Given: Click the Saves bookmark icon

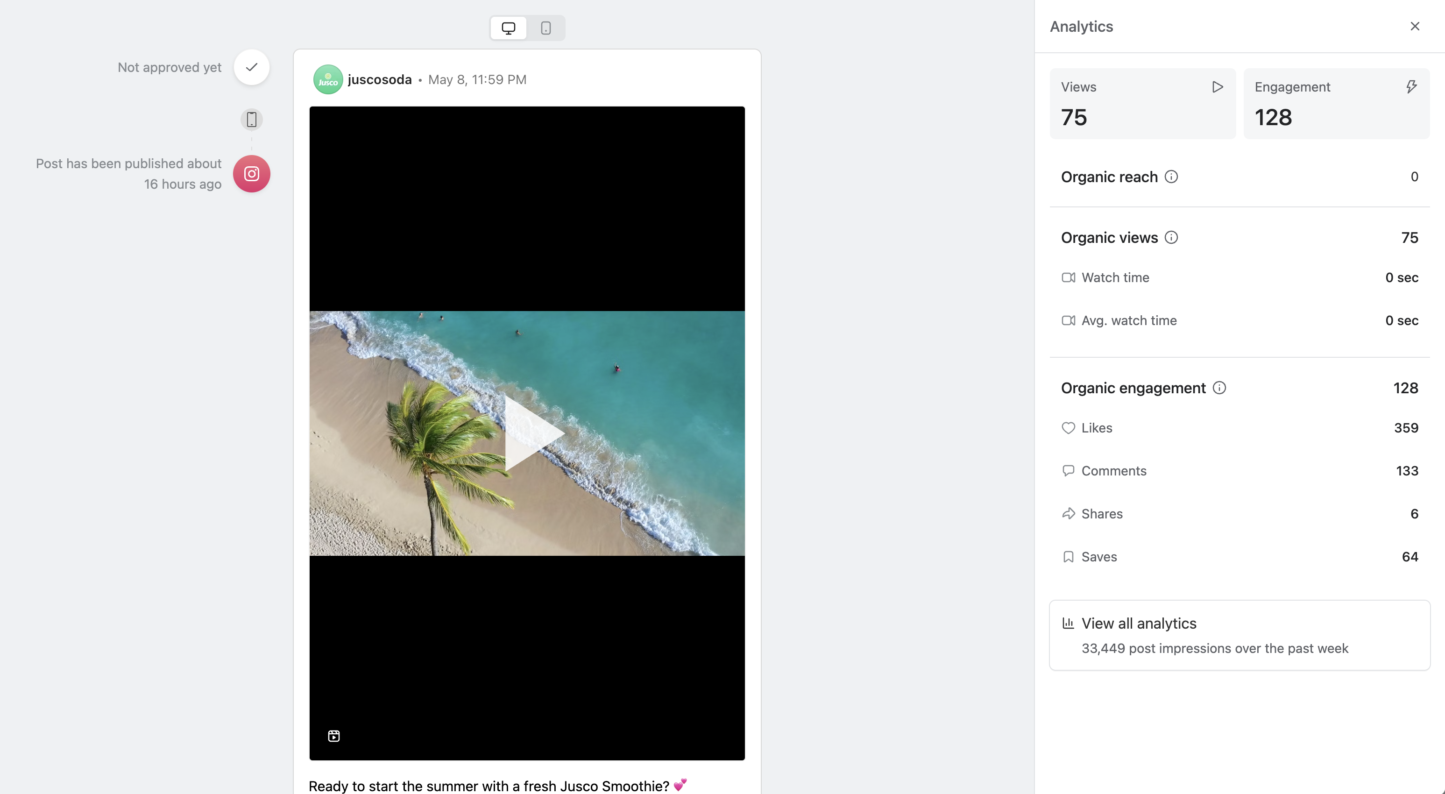Looking at the screenshot, I should [1068, 557].
